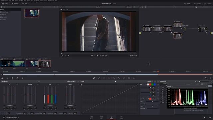Open the Playback menu

(37, 1)
